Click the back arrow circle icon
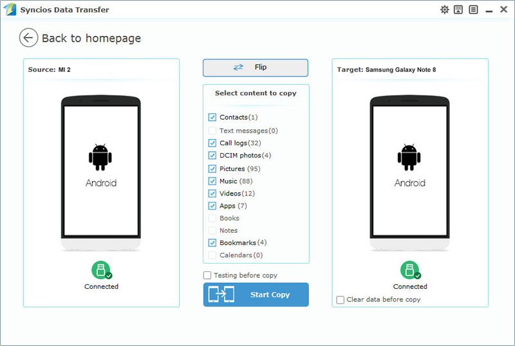Screen dimensions: 515x346 (x=28, y=38)
